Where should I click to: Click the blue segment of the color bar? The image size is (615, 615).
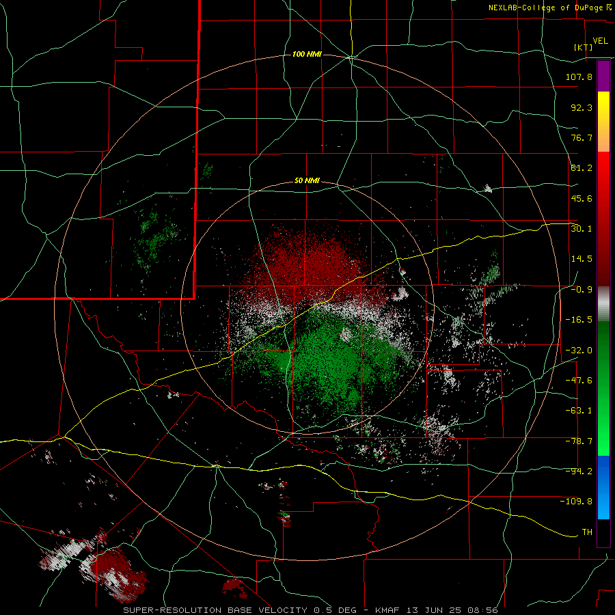pyautogui.click(x=603, y=487)
